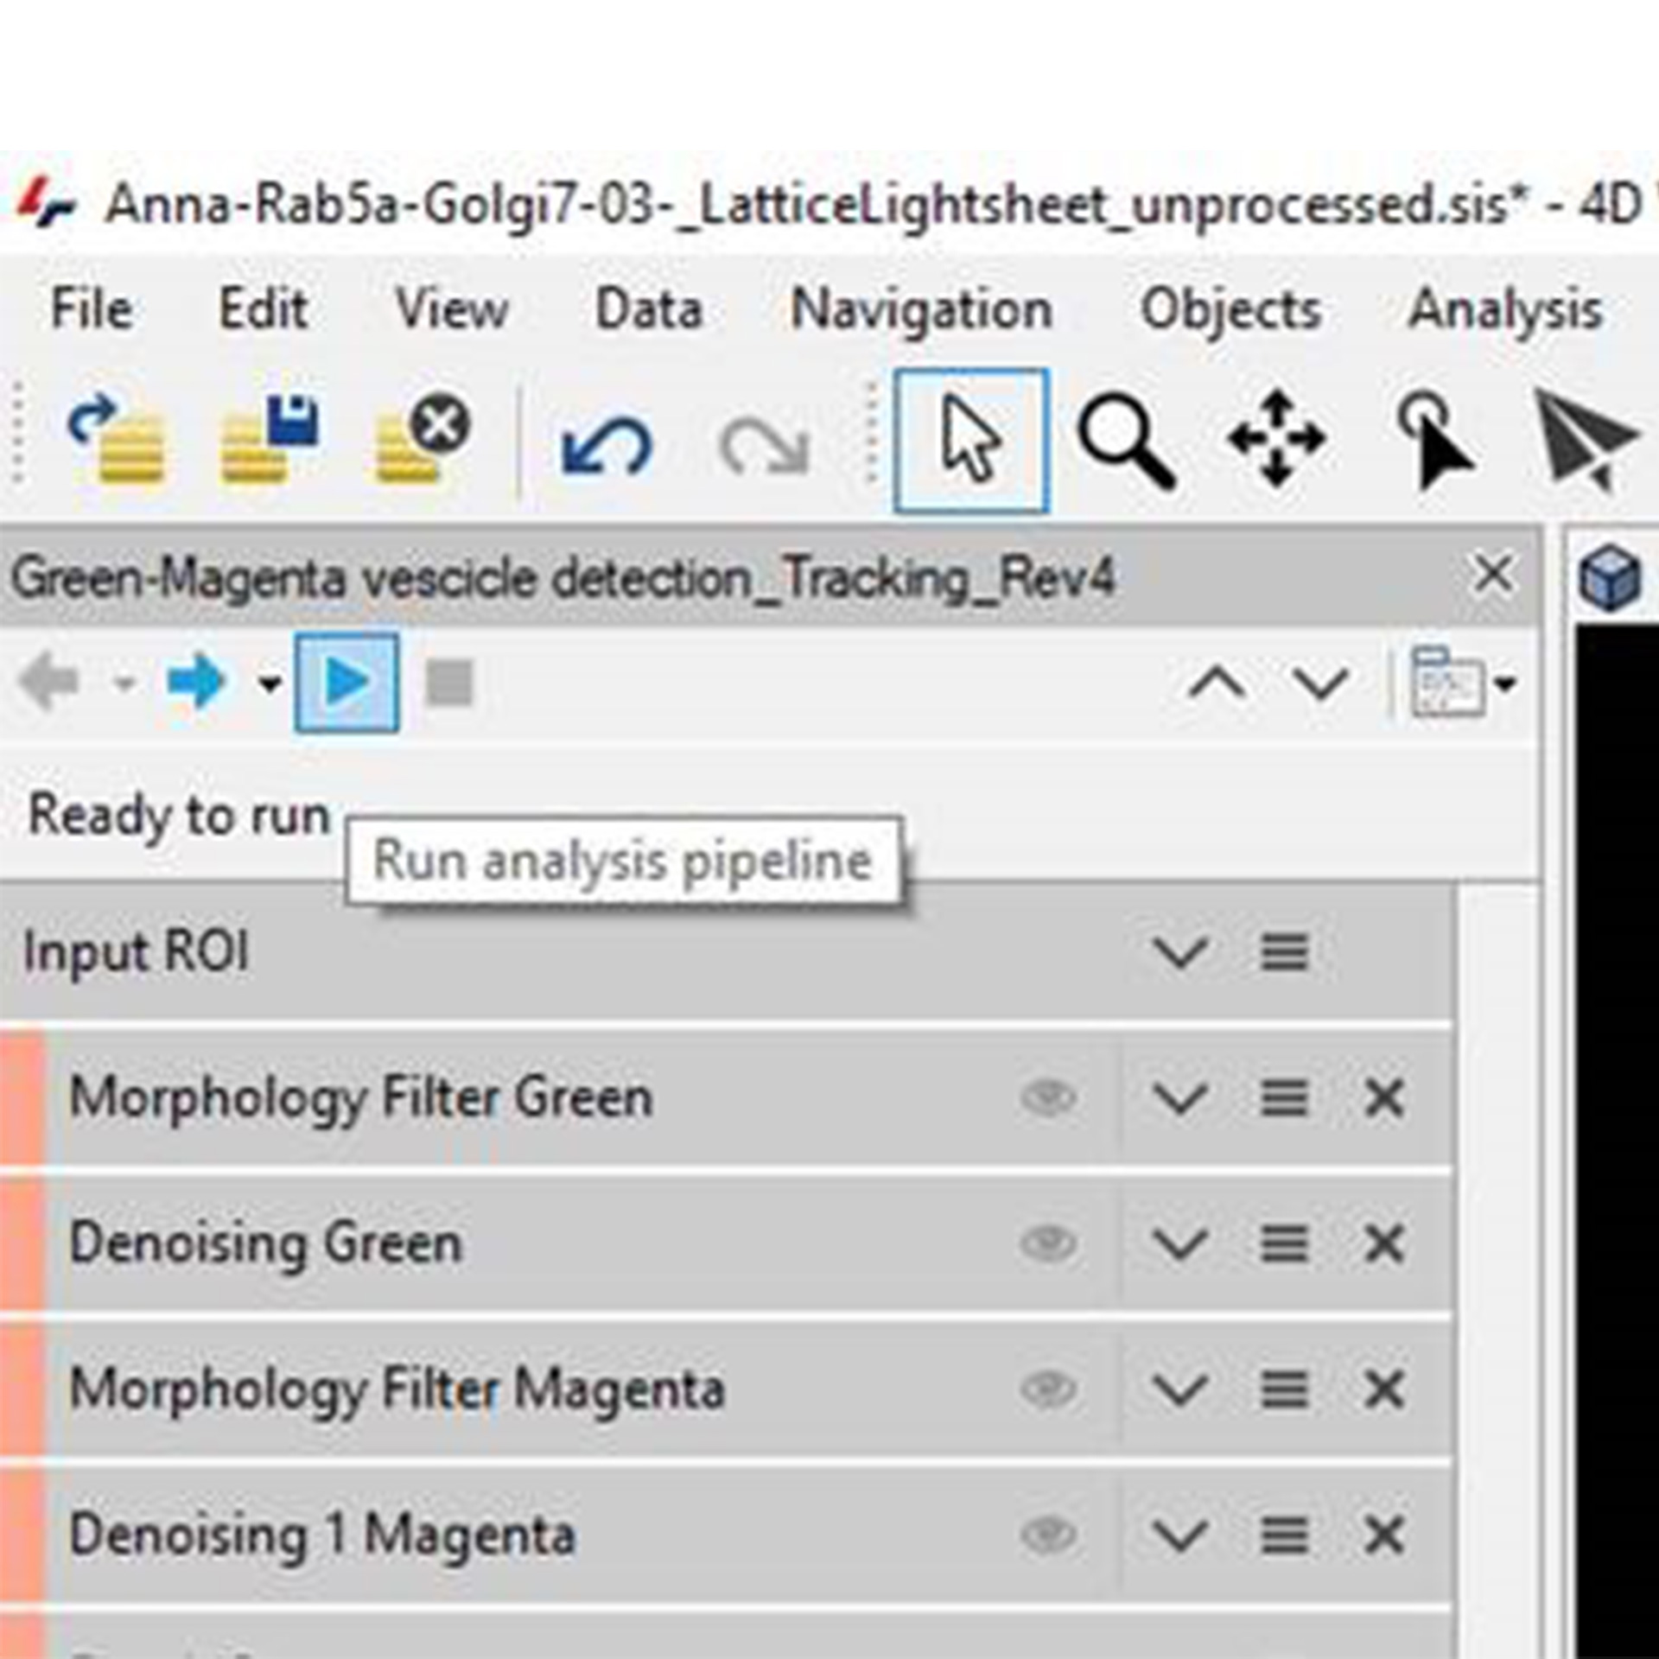Open the View menu
1659x1659 pixels.
[452, 308]
